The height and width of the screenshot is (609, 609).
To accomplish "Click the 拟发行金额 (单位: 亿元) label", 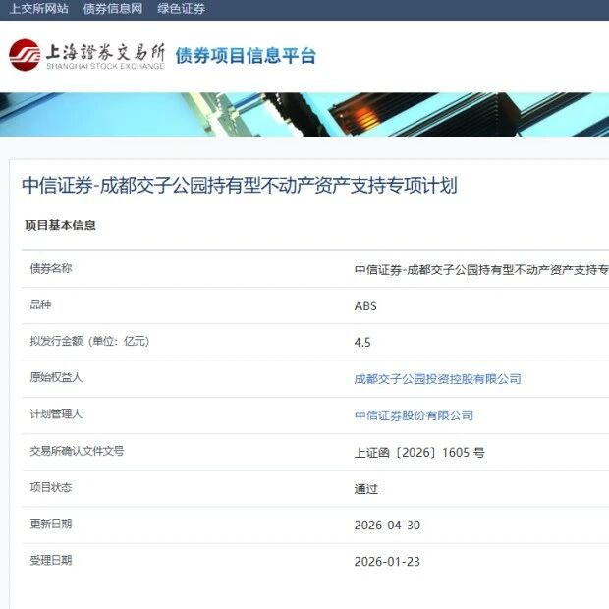I will [x=89, y=341].
